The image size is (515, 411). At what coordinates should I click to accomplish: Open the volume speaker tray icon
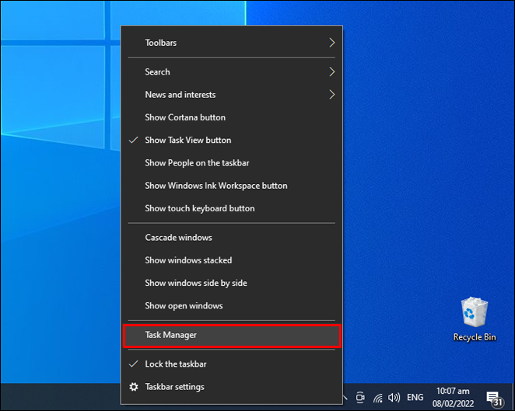point(394,398)
